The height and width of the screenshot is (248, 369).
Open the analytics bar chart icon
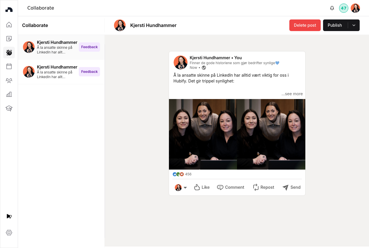coord(9,94)
